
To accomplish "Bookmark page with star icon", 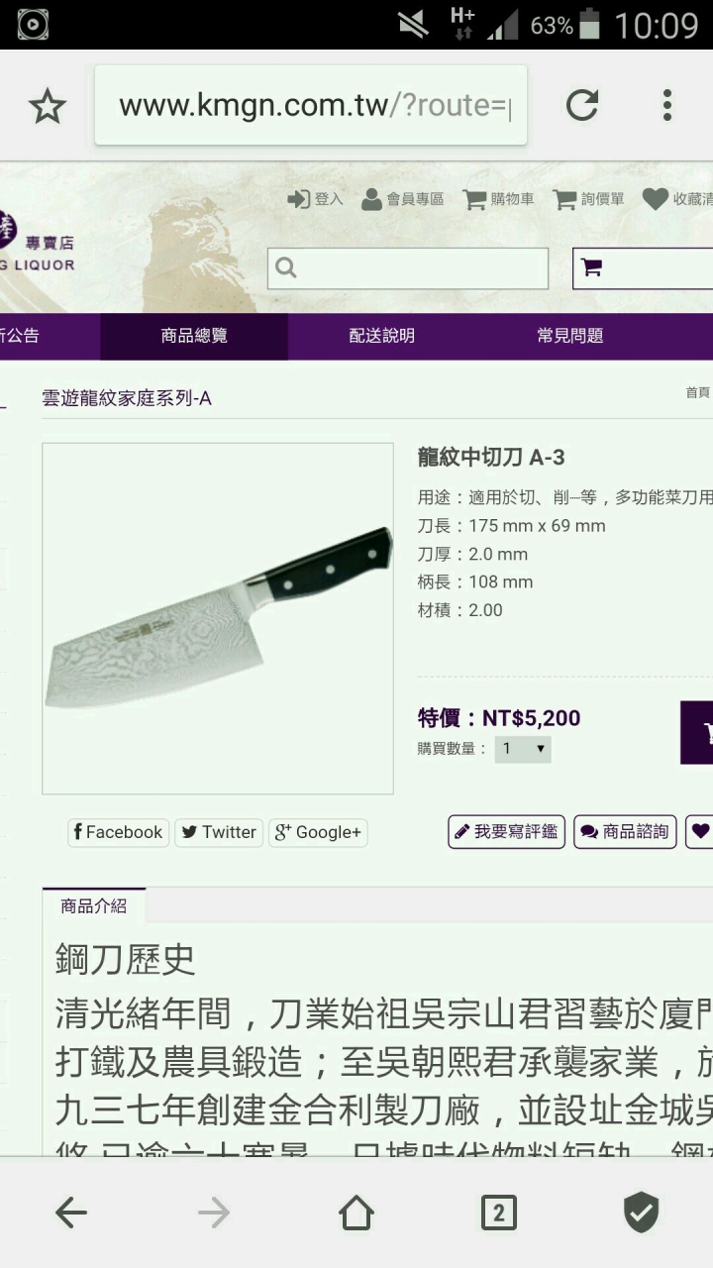I will point(47,105).
